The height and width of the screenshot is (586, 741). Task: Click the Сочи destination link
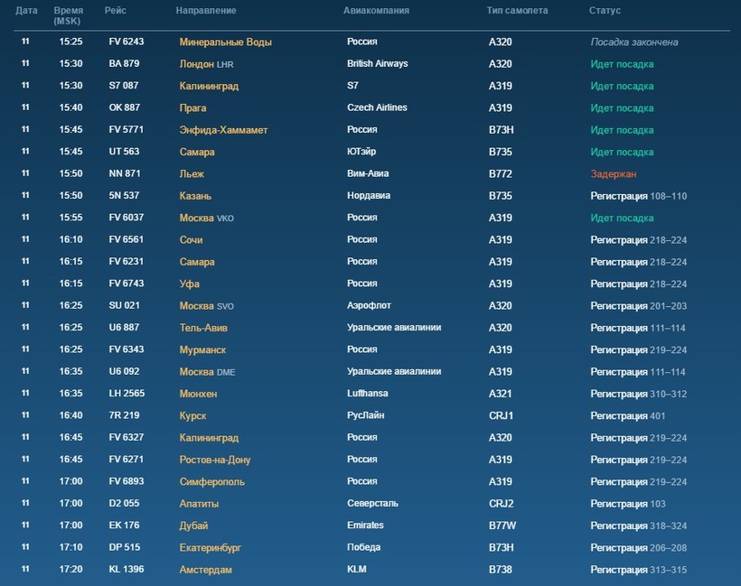[x=191, y=240]
